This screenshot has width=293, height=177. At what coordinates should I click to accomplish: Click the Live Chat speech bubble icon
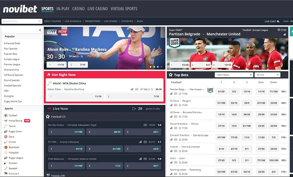click(278, 22)
